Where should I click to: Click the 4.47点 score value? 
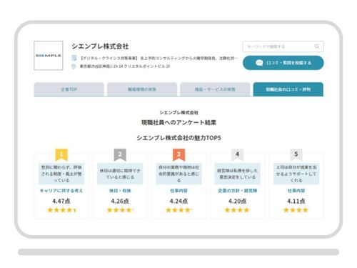(61, 201)
